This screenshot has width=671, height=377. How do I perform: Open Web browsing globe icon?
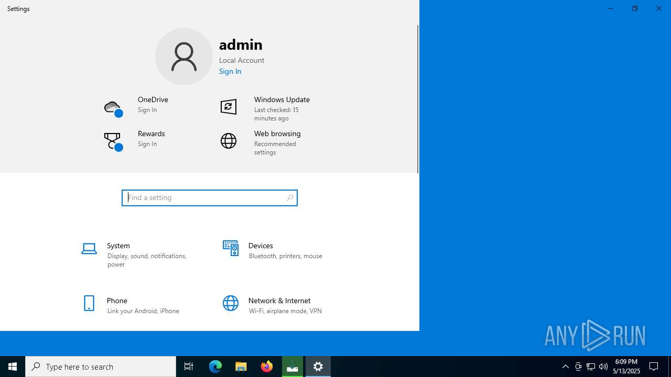click(229, 141)
